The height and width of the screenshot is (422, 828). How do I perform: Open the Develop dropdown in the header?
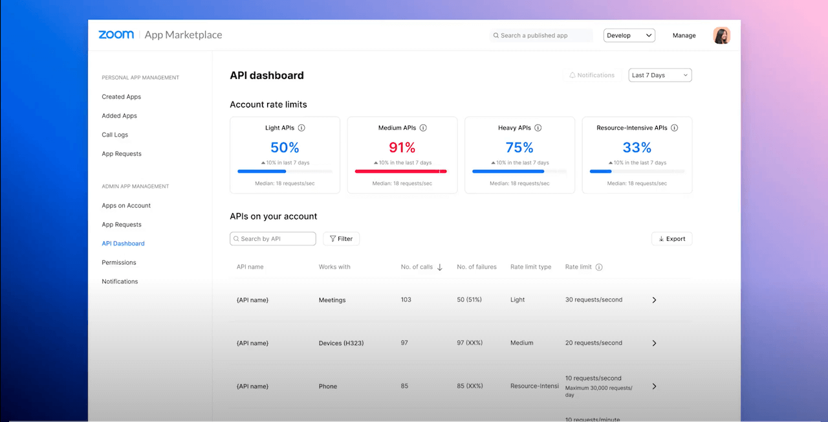coord(628,35)
